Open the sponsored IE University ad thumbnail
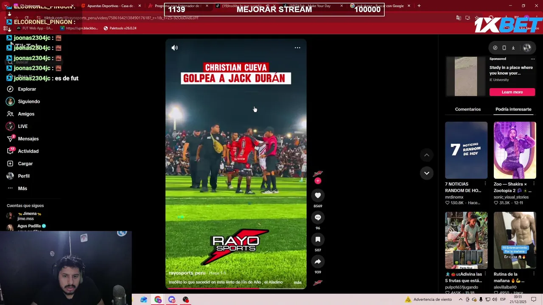This screenshot has height=305, width=543. point(466,76)
